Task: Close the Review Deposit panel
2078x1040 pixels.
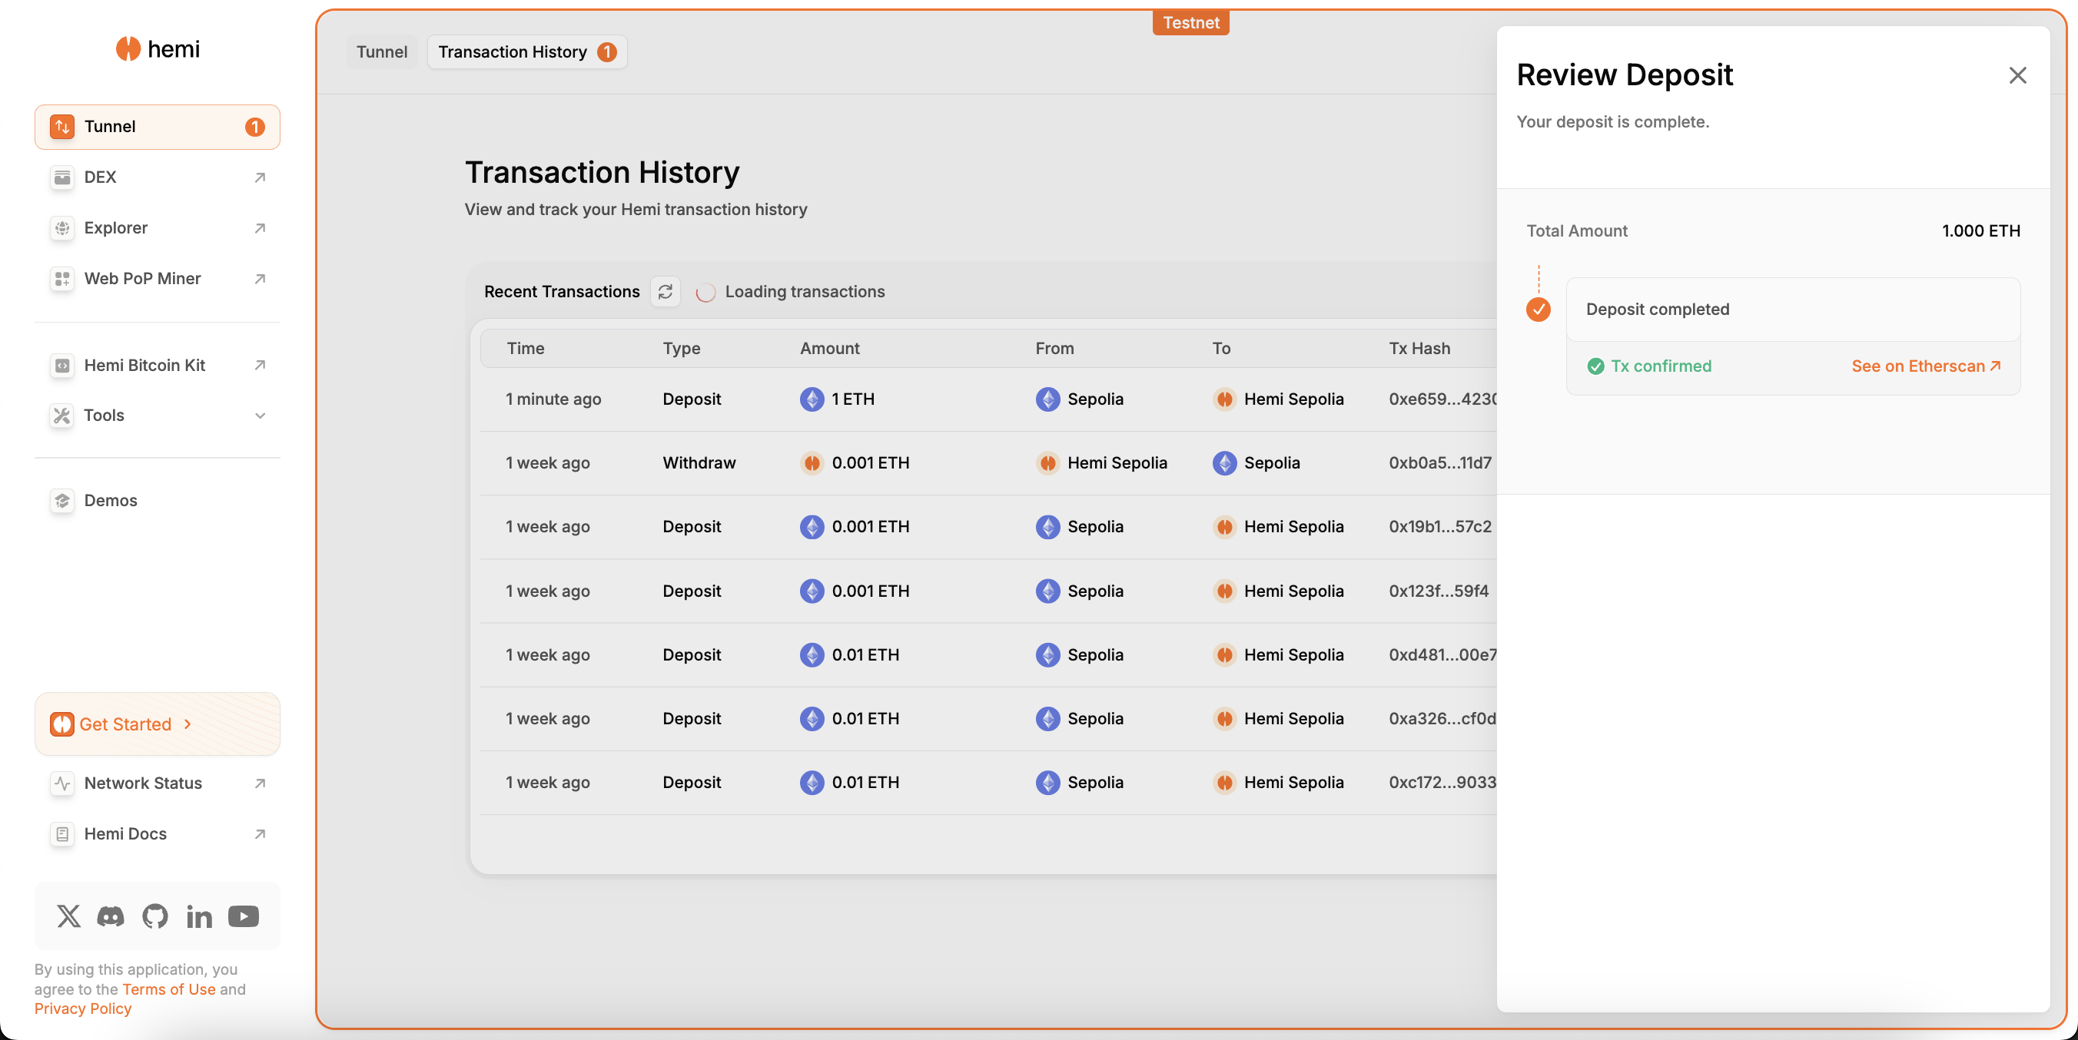Action: pos(2017,75)
